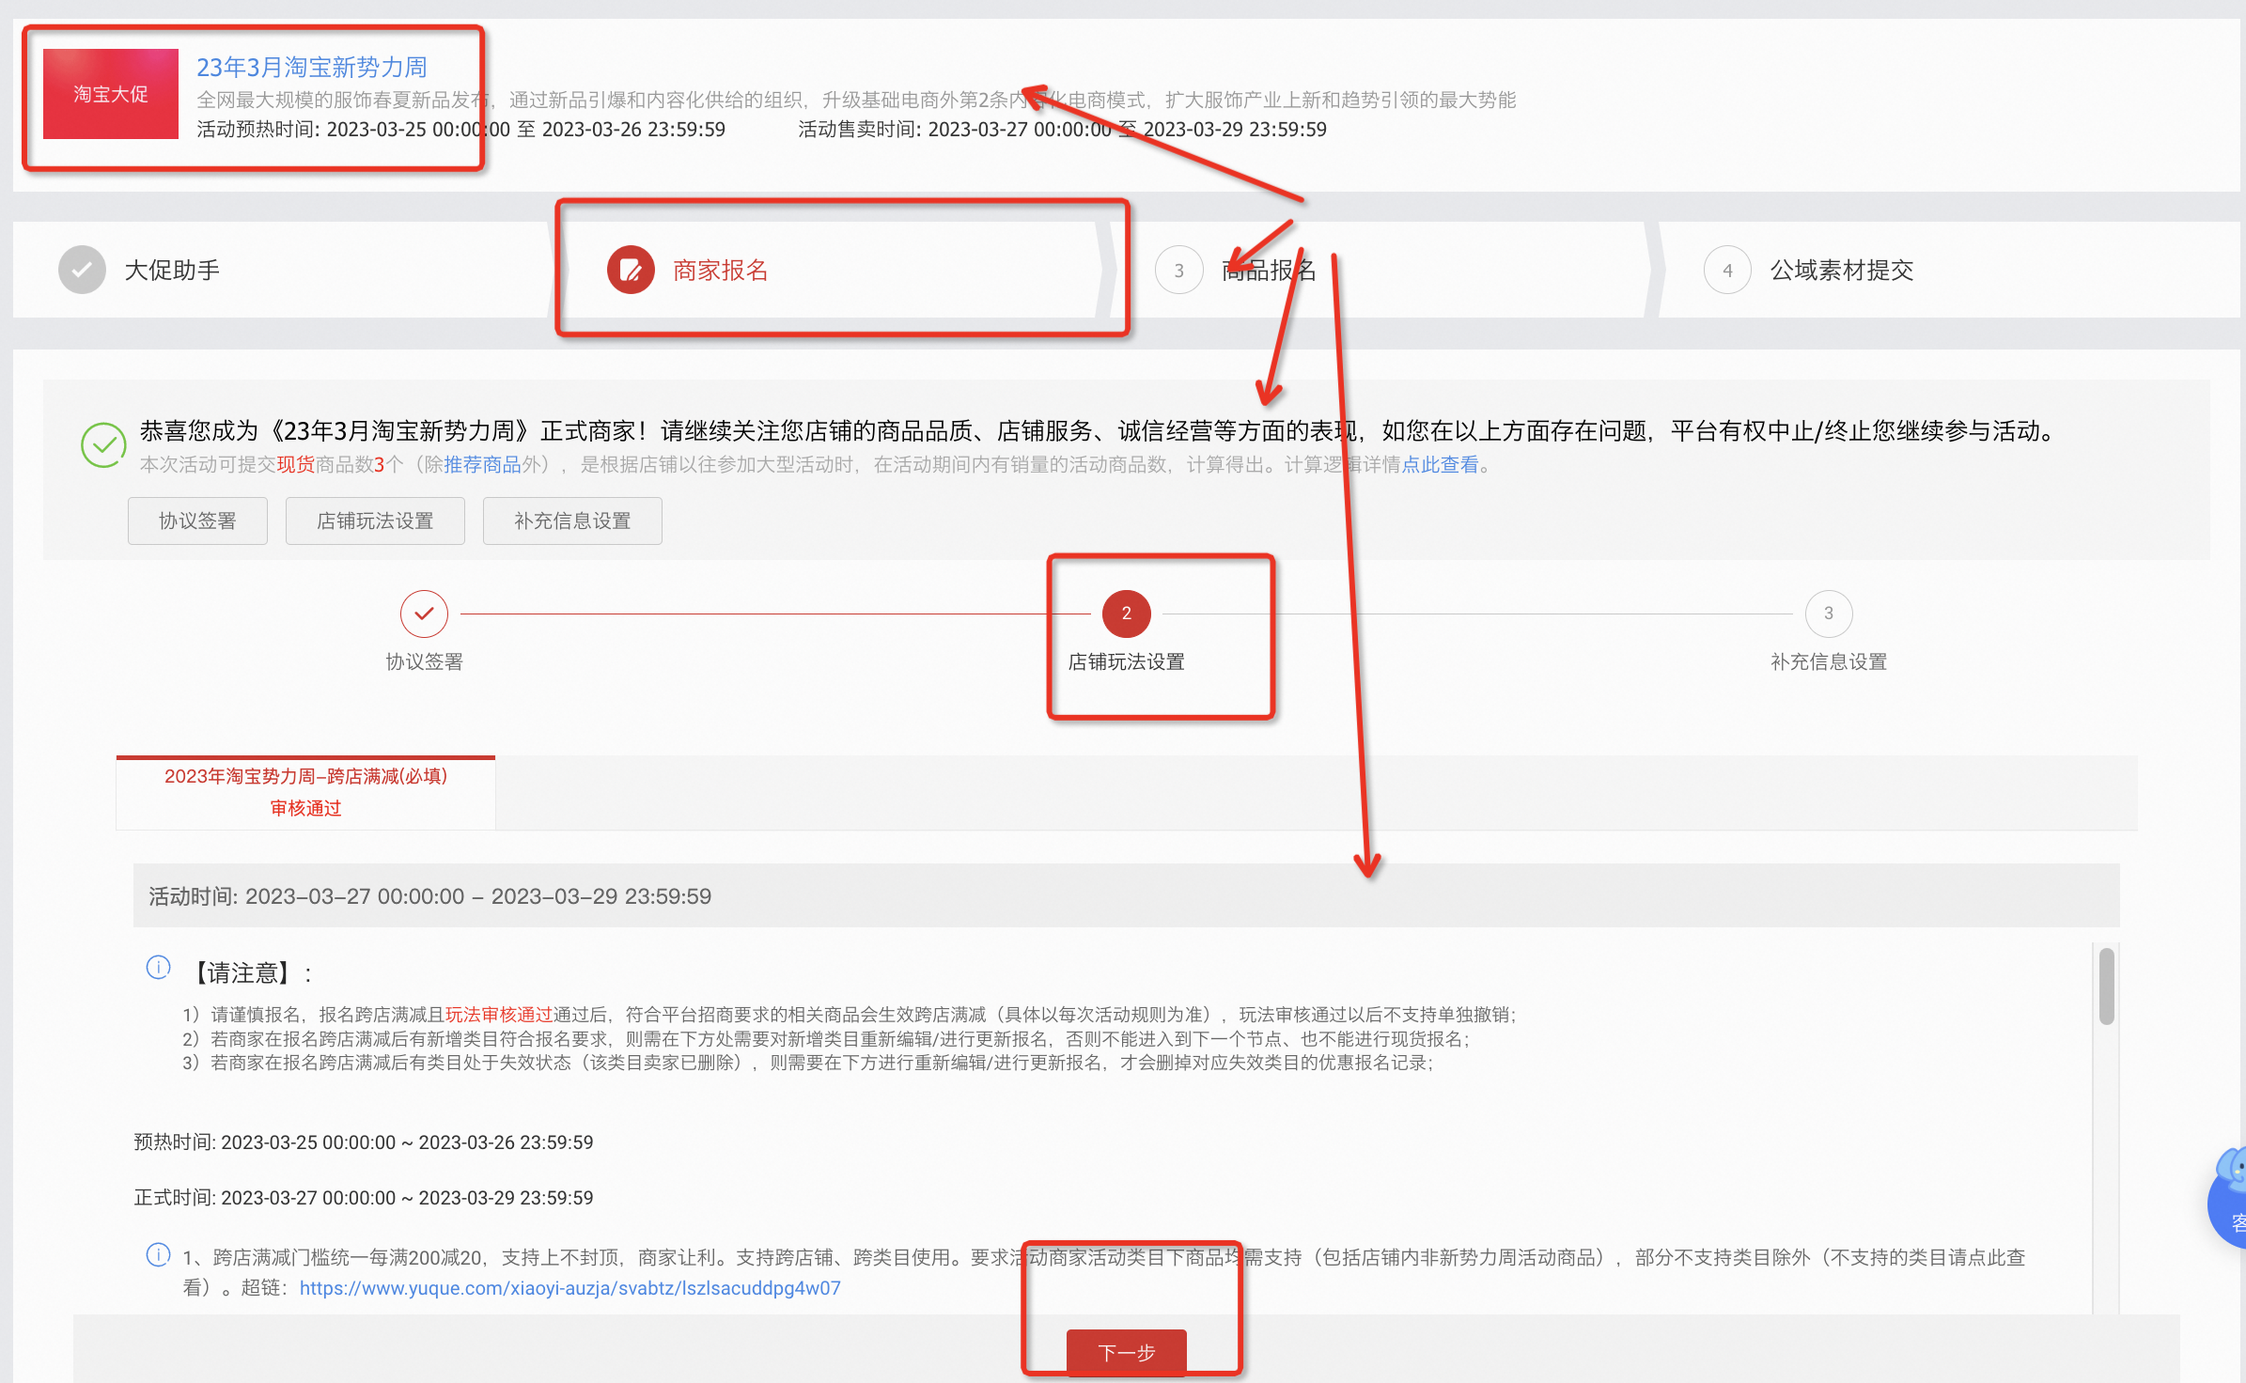This screenshot has height=1383, width=2246.
Task: Click the red edit icon beside 商家报名
Action: point(631,271)
